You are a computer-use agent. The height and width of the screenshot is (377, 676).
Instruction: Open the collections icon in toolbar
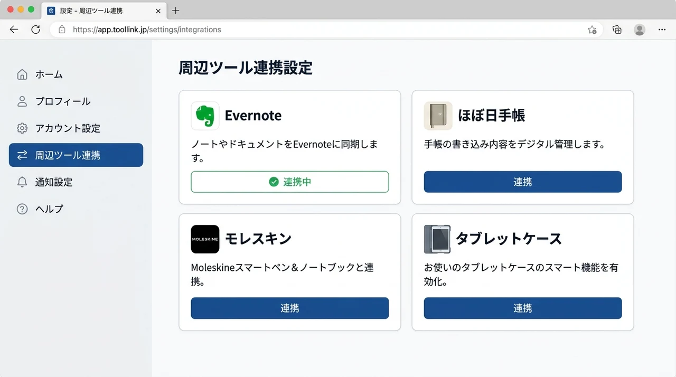pos(617,30)
